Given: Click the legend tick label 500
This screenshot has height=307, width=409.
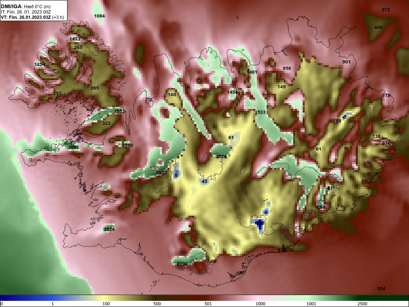Looking at the screenshot, I should tap(157, 304).
